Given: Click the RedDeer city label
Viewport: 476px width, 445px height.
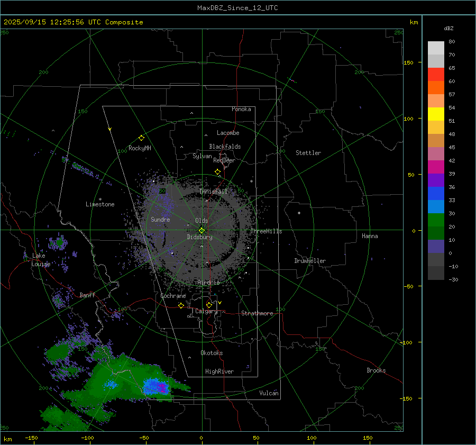Looking at the screenshot, I should tap(224, 160).
